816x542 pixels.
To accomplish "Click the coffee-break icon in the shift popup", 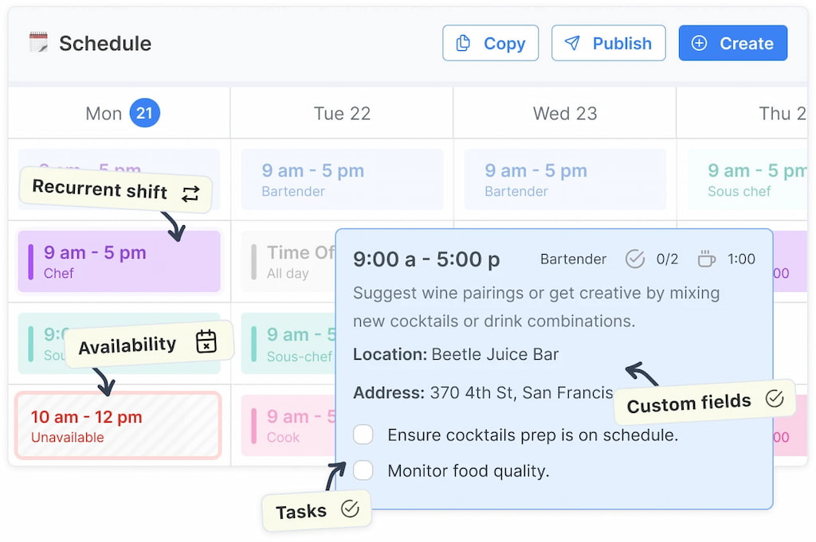I will pyautogui.click(x=707, y=258).
